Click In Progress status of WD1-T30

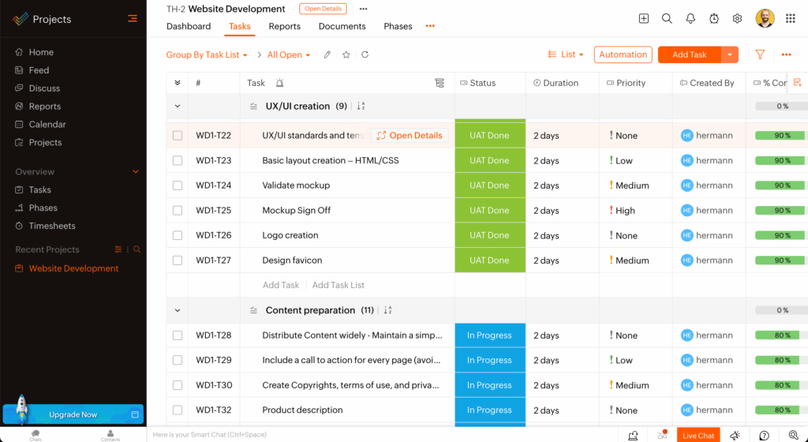pyautogui.click(x=489, y=385)
